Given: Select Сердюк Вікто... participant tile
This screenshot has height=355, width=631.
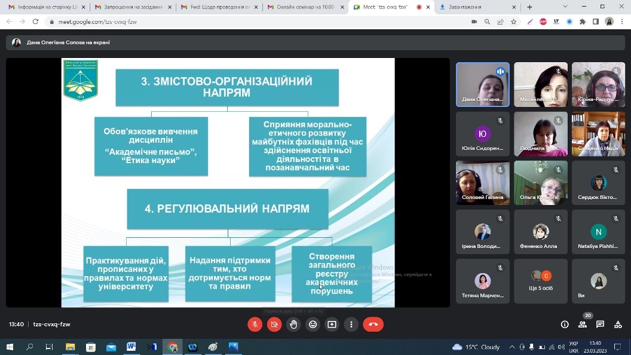Looking at the screenshot, I should (598, 183).
